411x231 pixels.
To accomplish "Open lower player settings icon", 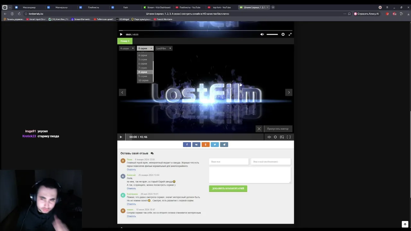I will point(275,137).
